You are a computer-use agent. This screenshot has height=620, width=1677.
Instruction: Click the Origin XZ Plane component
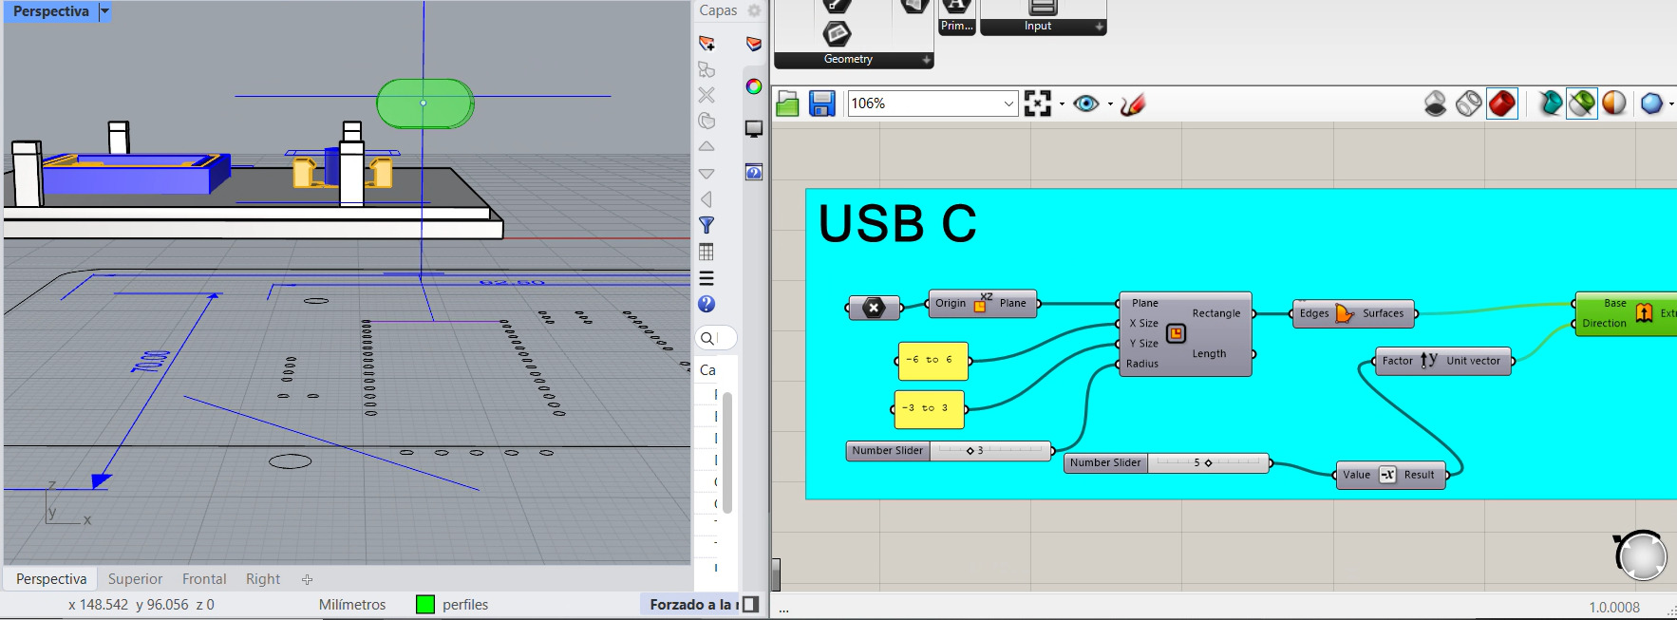point(982,304)
